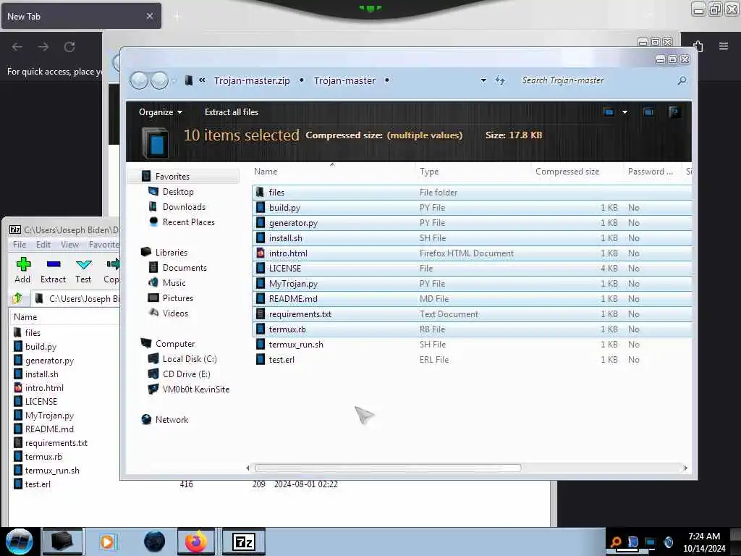
Task: Open Documents library
Action: [185, 268]
